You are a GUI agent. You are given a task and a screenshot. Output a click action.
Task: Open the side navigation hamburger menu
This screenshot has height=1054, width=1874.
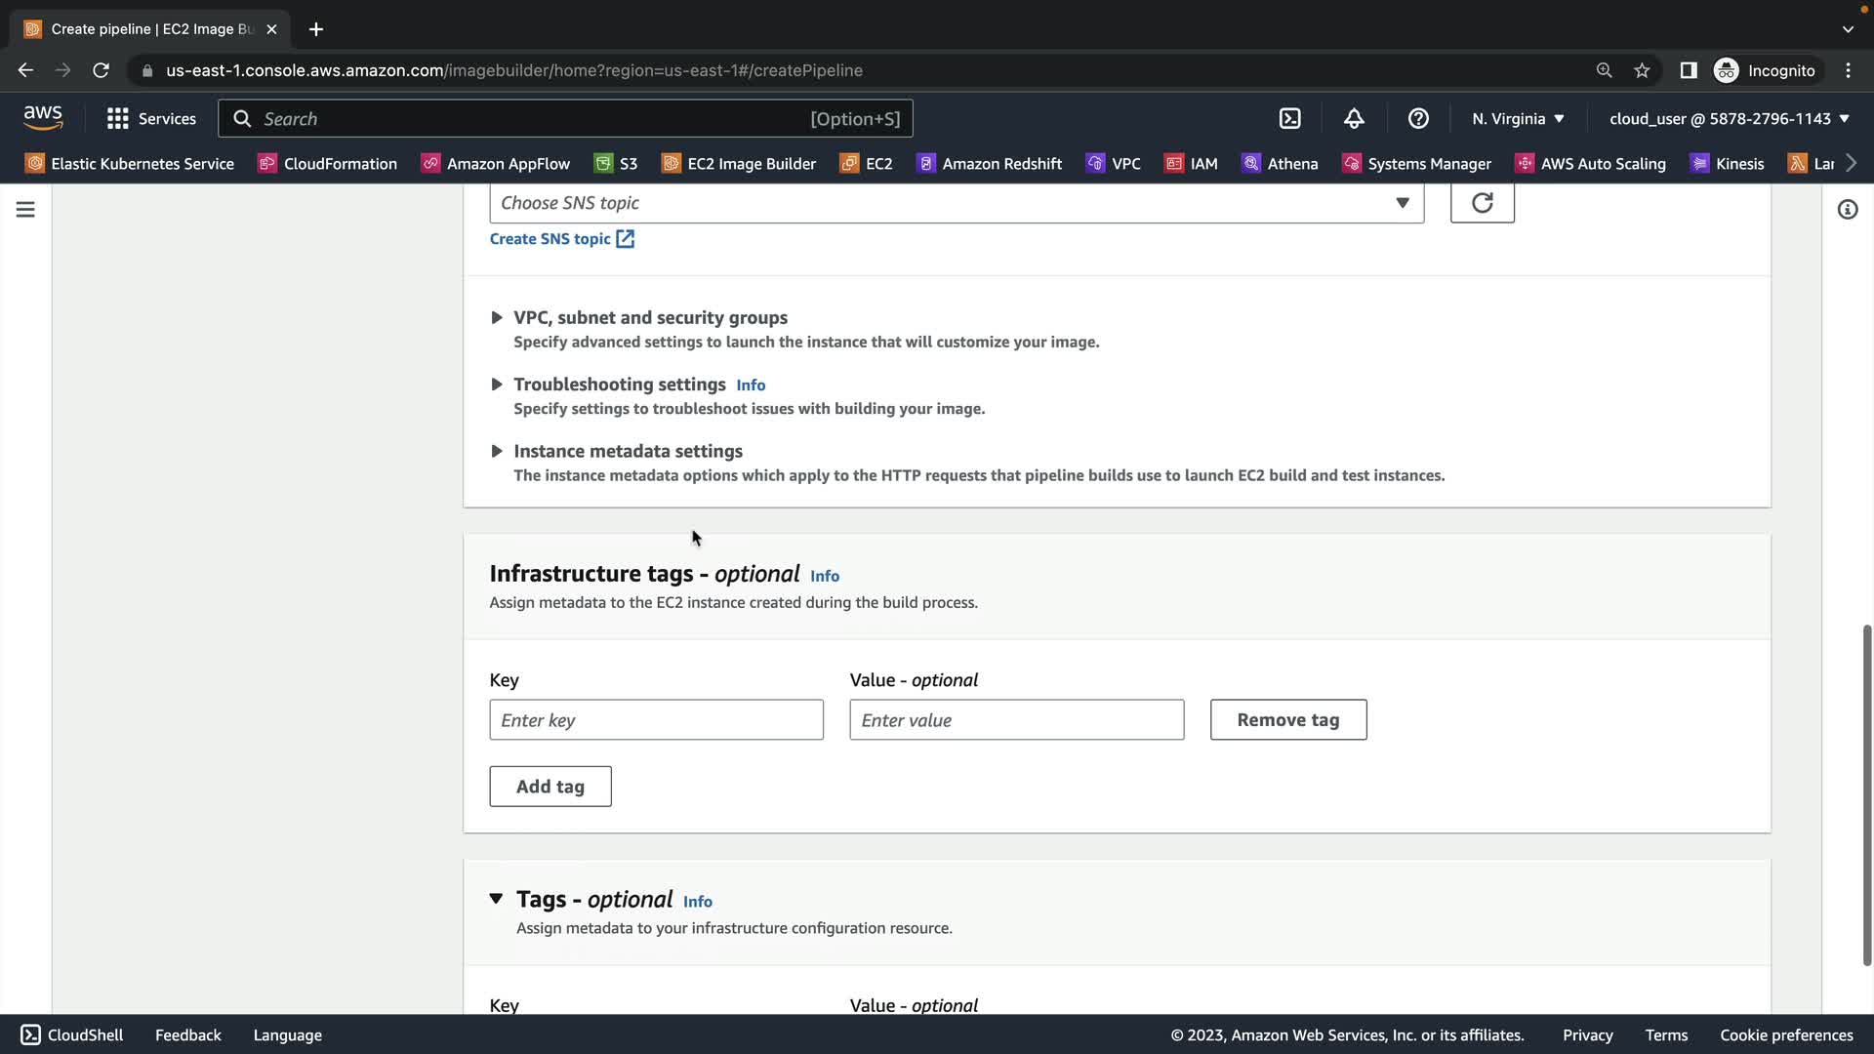click(x=25, y=210)
